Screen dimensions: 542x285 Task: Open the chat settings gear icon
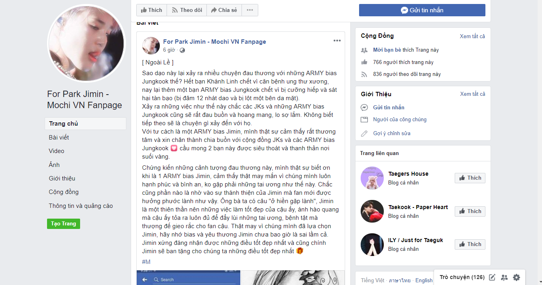tap(516, 277)
